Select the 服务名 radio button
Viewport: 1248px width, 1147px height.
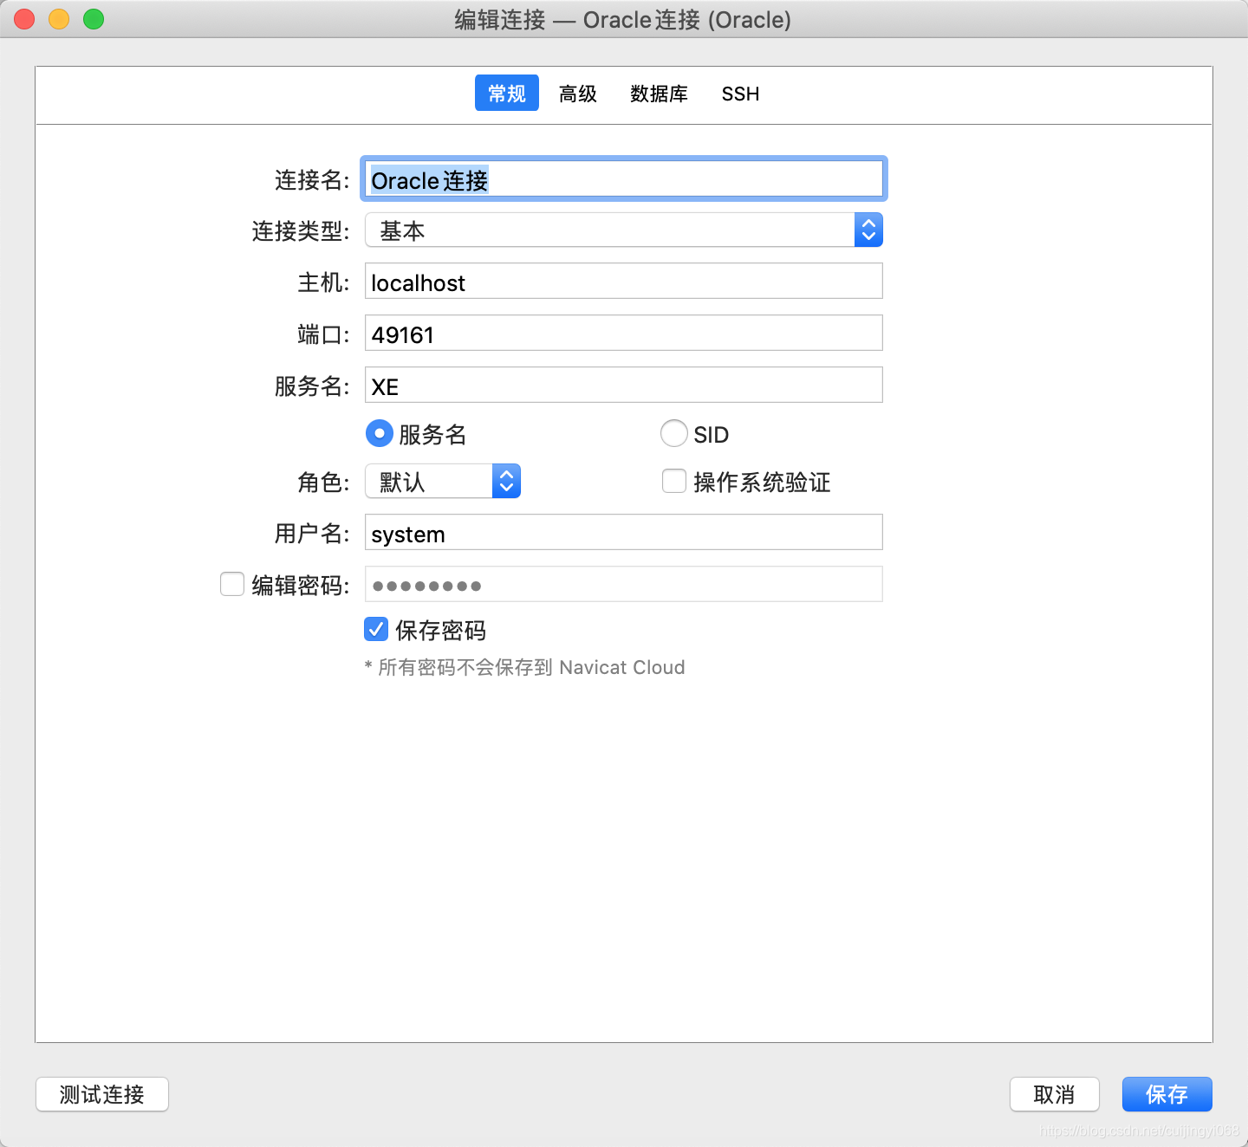pyautogui.click(x=380, y=433)
